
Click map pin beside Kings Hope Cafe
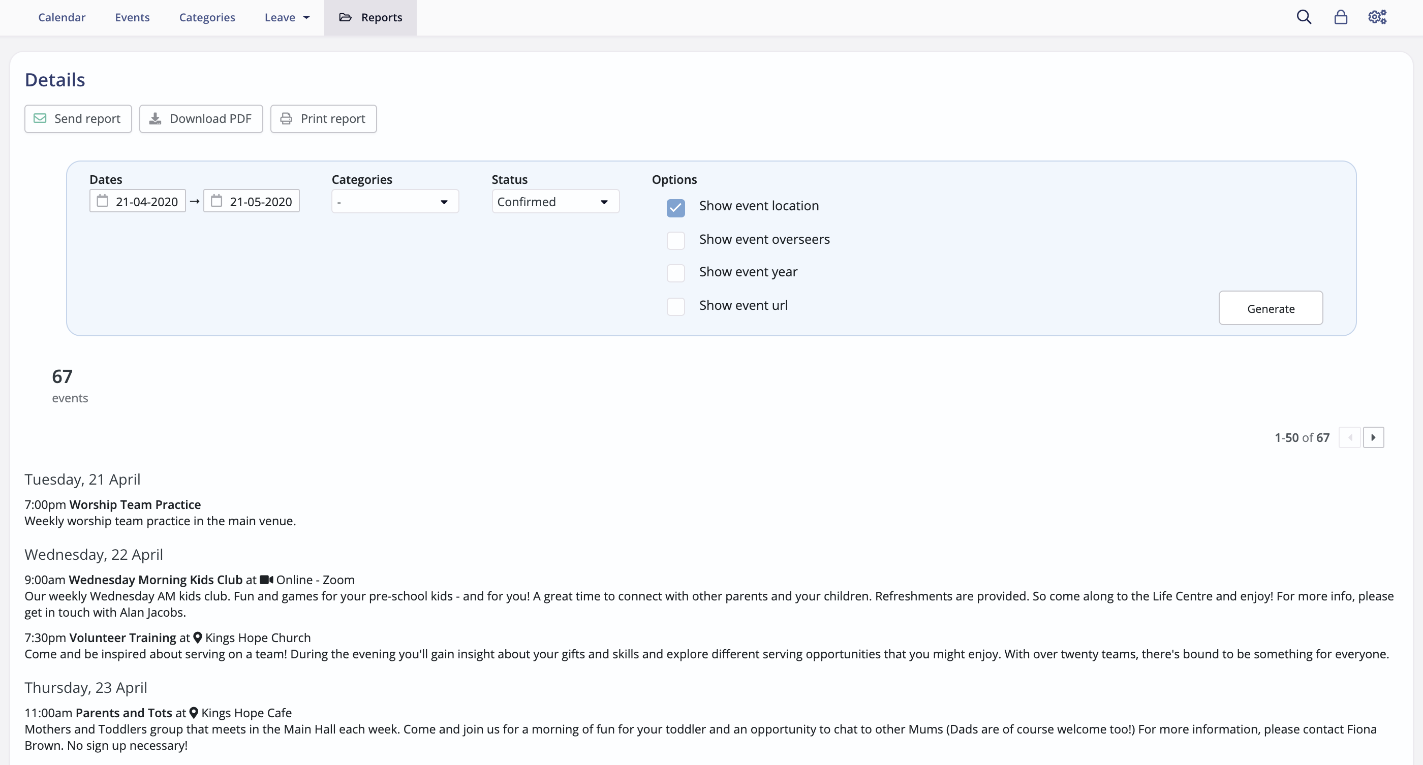194,713
